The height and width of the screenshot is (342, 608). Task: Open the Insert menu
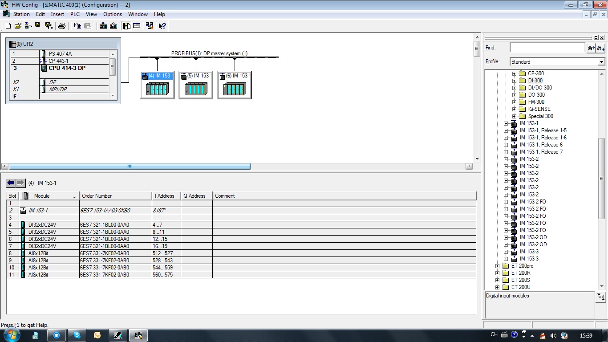(57, 14)
